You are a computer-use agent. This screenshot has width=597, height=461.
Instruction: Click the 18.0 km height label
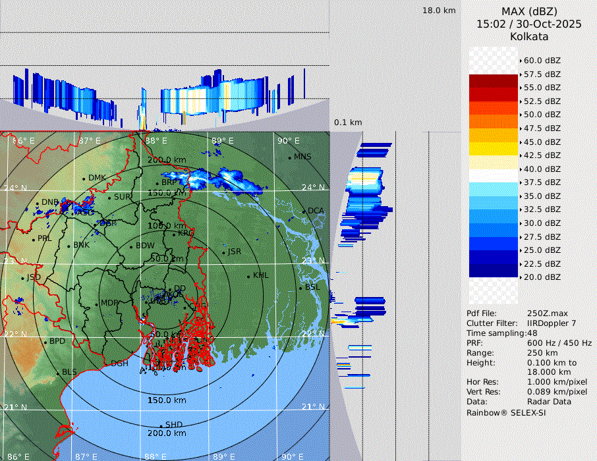pos(439,11)
